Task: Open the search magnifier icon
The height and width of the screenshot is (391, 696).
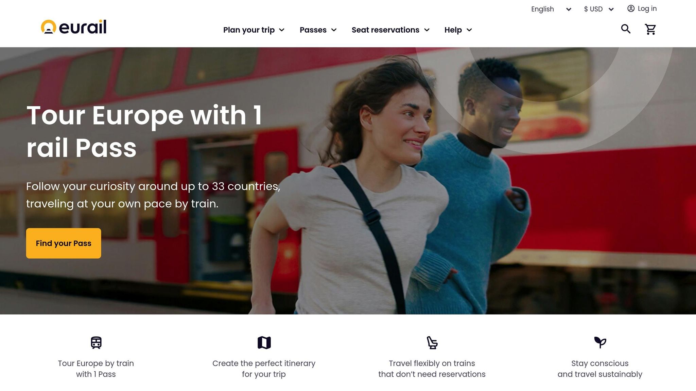Action: coord(626,29)
